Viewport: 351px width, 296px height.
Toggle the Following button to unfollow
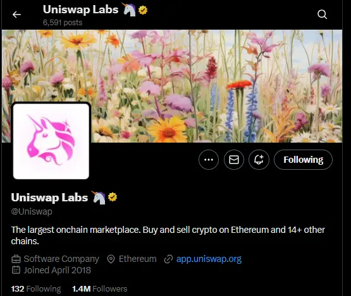point(304,160)
